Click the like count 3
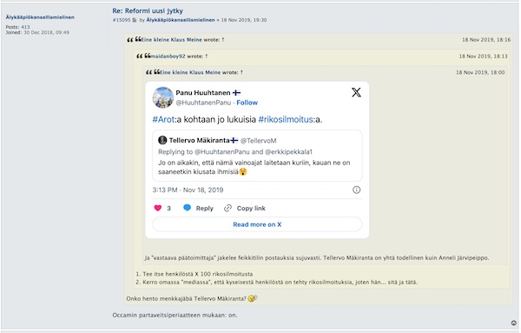 [x=168, y=209]
